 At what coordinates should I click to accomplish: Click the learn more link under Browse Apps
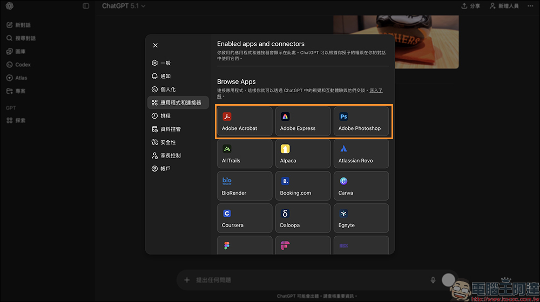376,91
